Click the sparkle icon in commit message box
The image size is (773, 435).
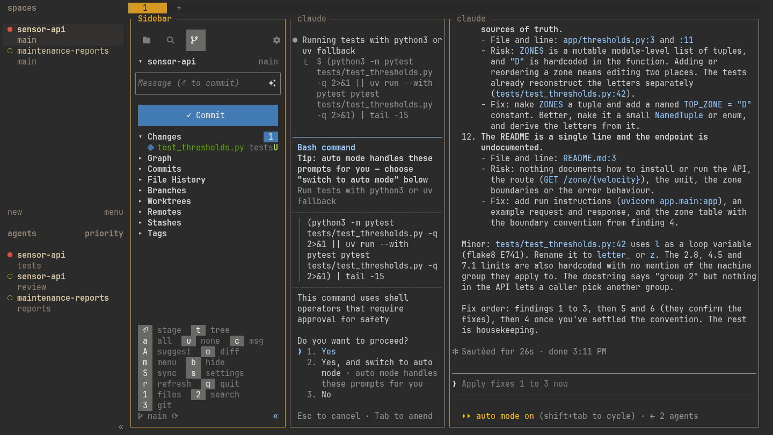(272, 83)
